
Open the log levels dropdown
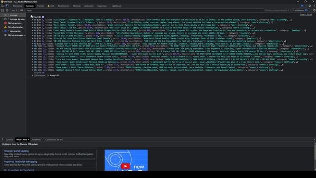(277, 10)
